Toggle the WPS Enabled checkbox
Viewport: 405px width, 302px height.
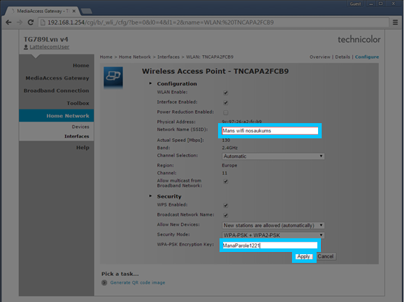pos(226,206)
